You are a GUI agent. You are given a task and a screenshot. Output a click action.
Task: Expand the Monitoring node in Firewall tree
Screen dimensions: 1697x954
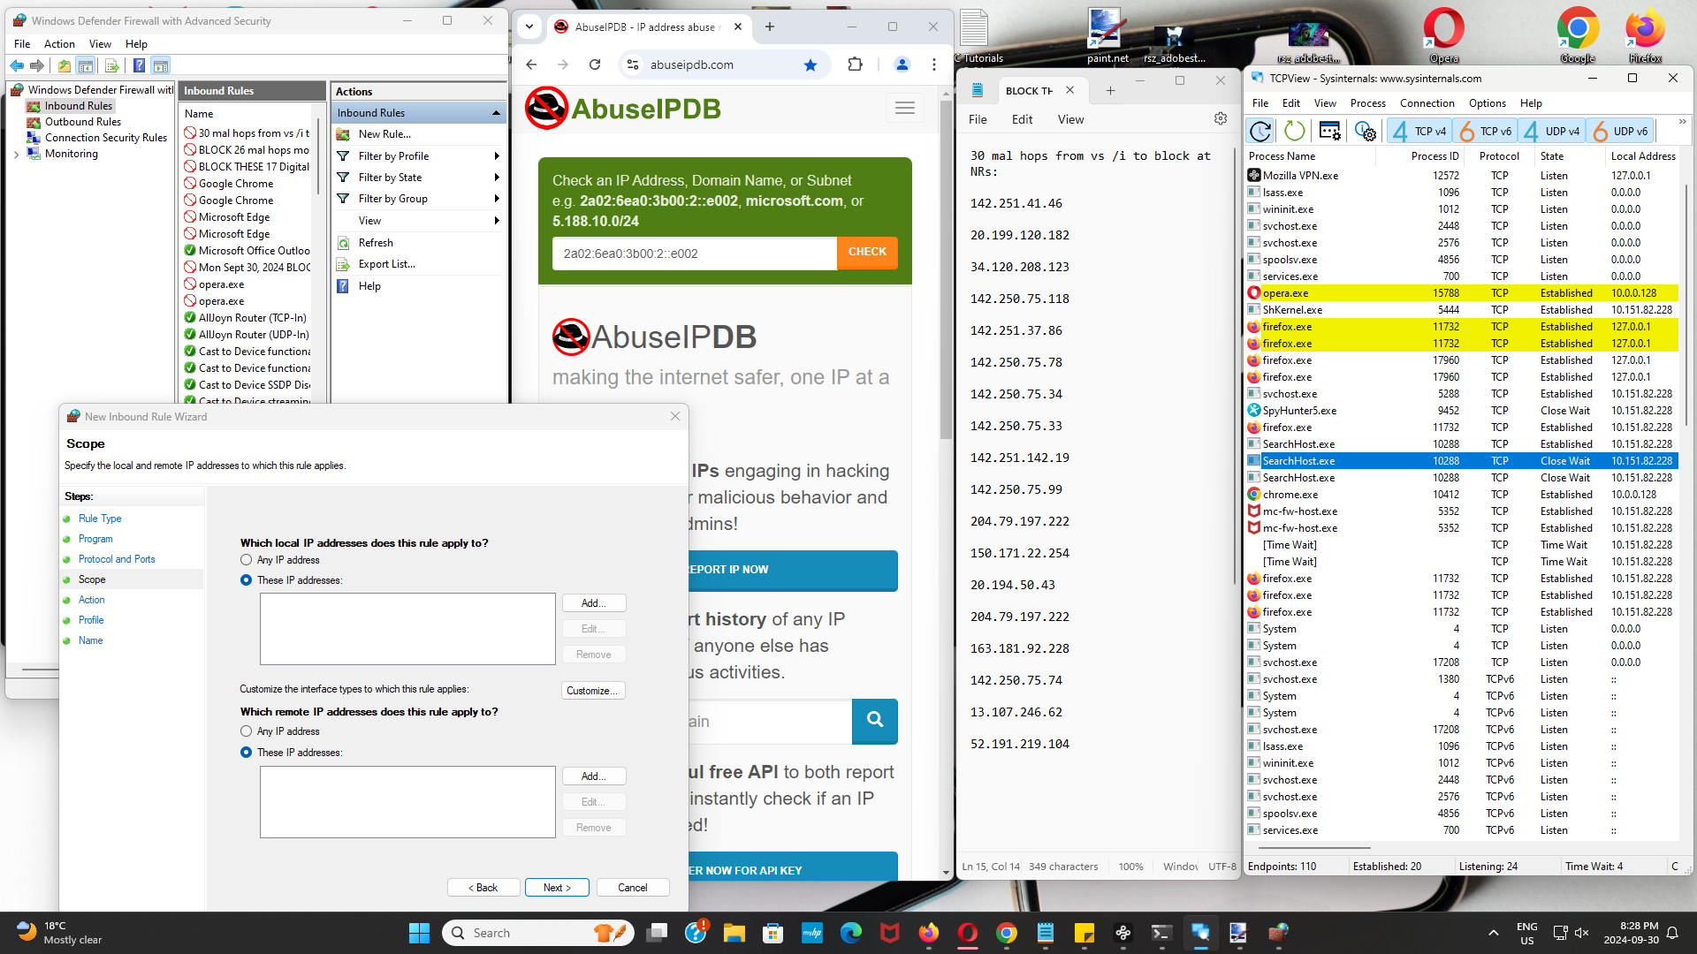pos(17,153)
